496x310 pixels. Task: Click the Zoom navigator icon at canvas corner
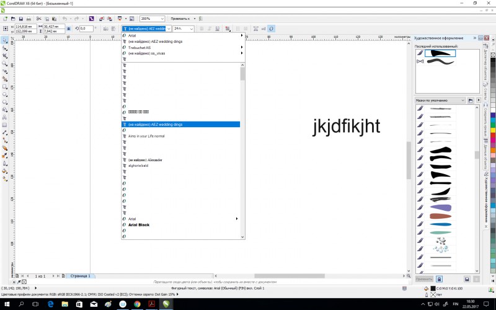click(409, 276)
